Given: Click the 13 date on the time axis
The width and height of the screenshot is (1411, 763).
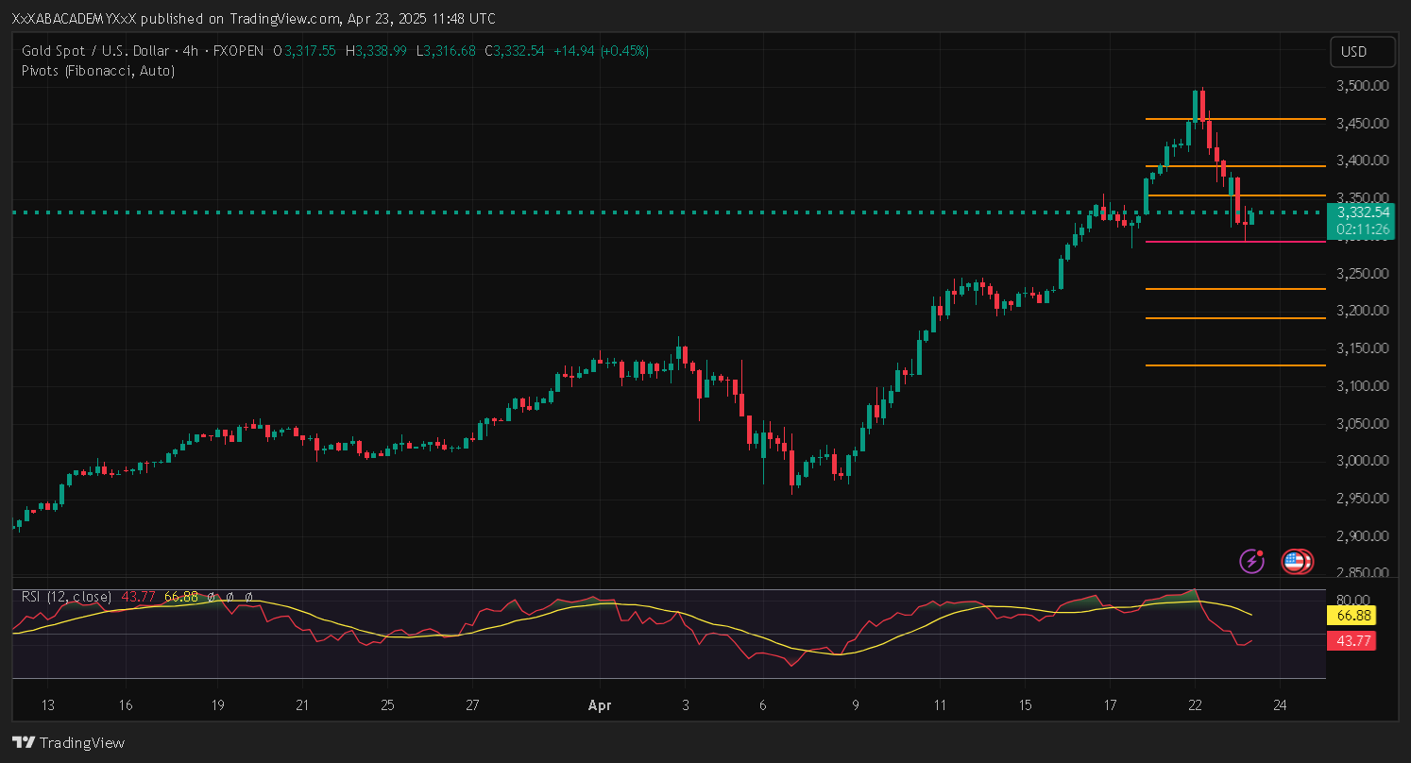Looking at the screenshot, I should [x=48, y=704].
